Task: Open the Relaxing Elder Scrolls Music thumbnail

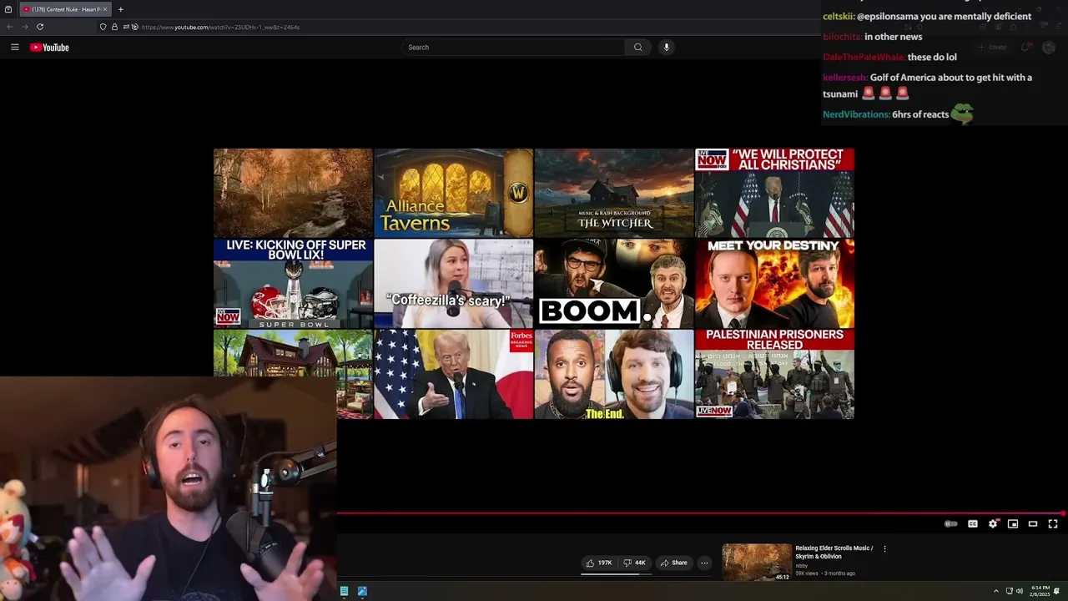Action: tap(757, 563)
